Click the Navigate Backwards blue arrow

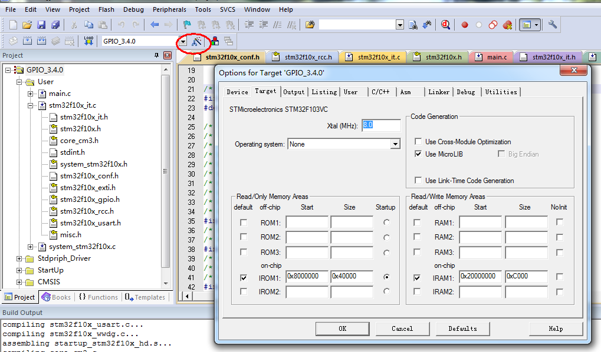pos(155,25)
